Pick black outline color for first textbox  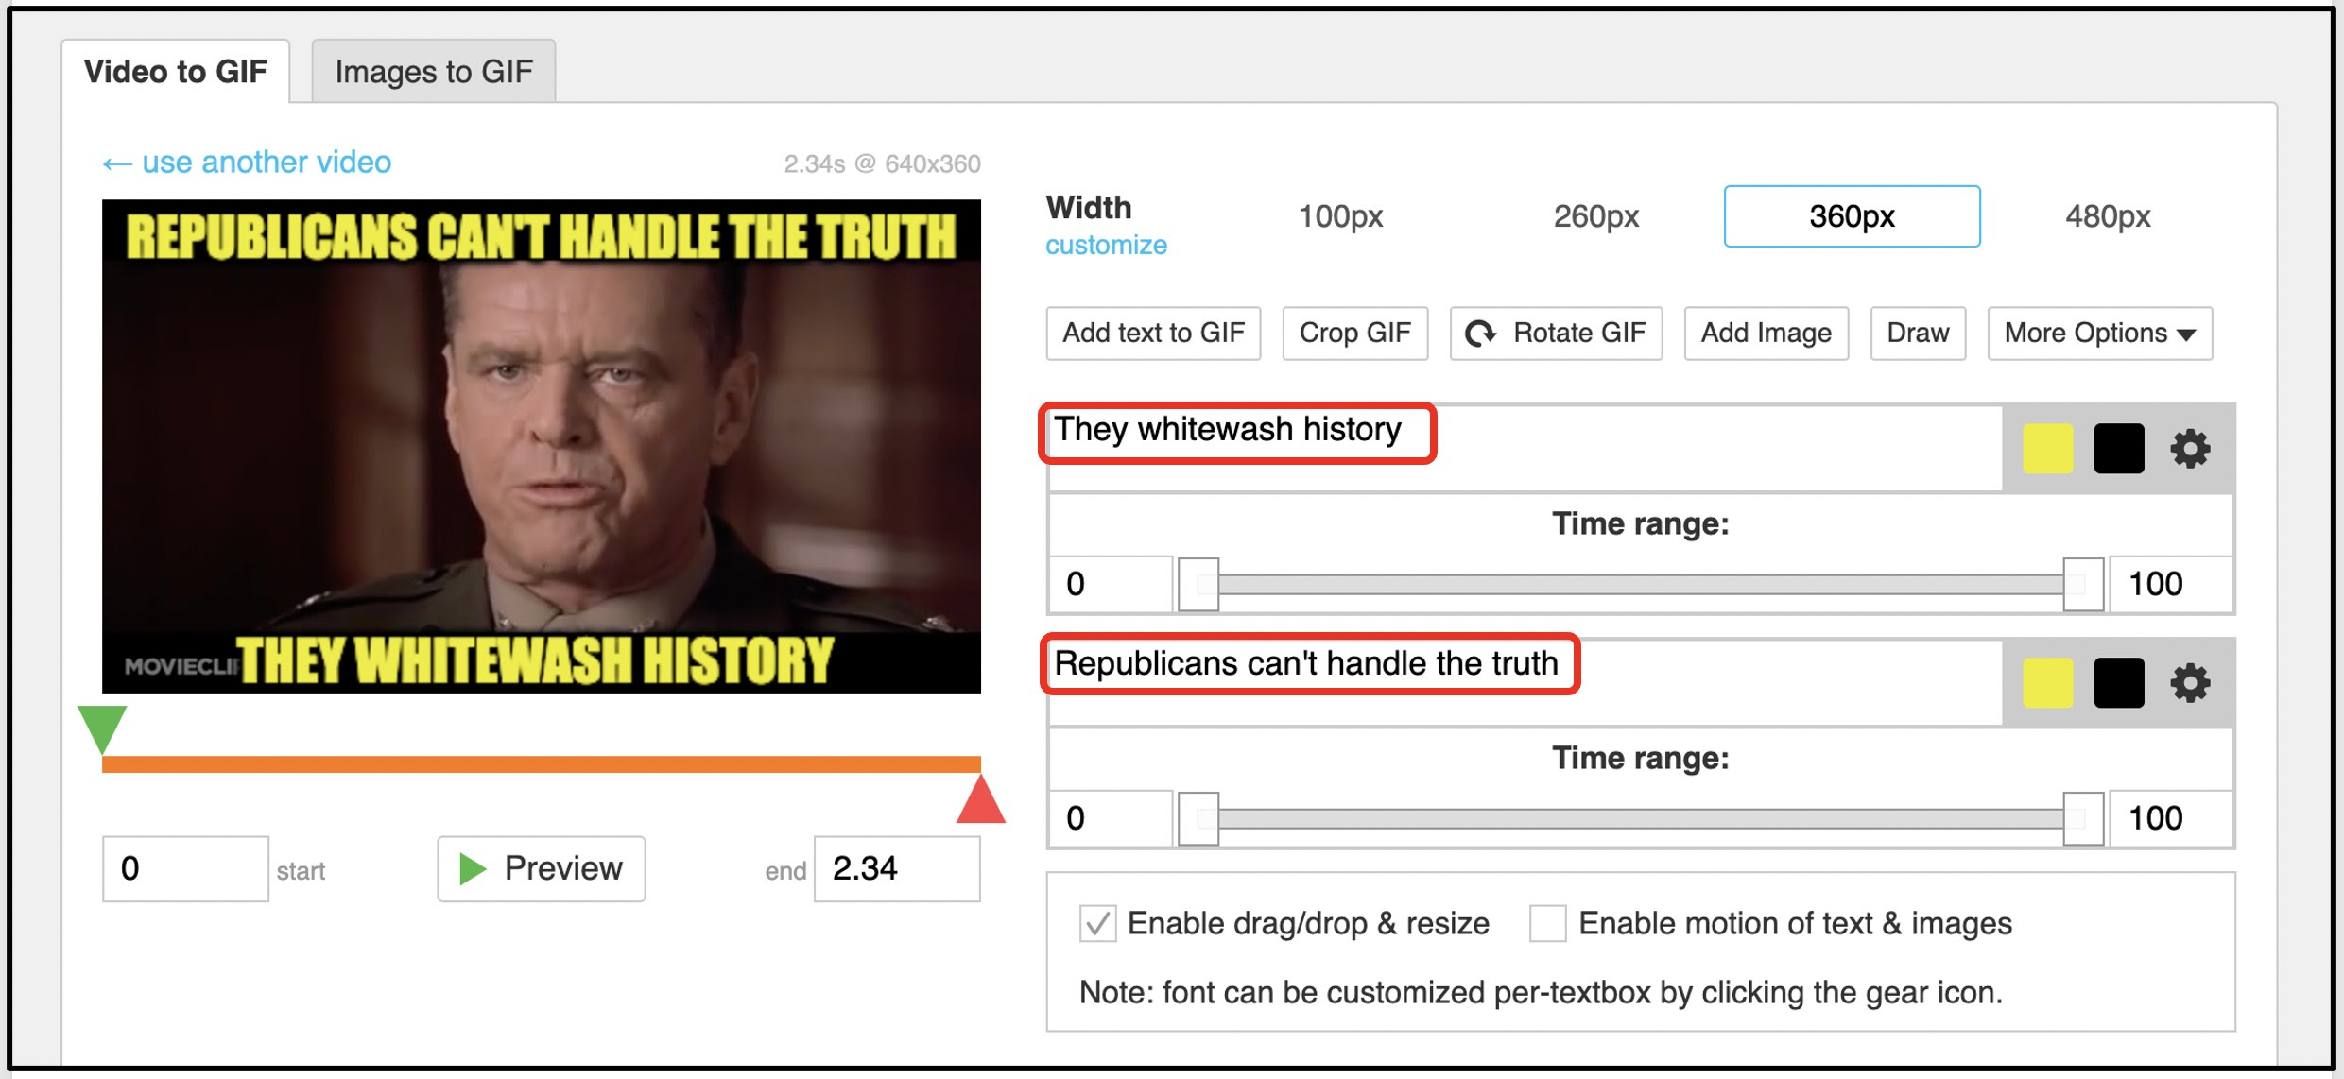2118,449
